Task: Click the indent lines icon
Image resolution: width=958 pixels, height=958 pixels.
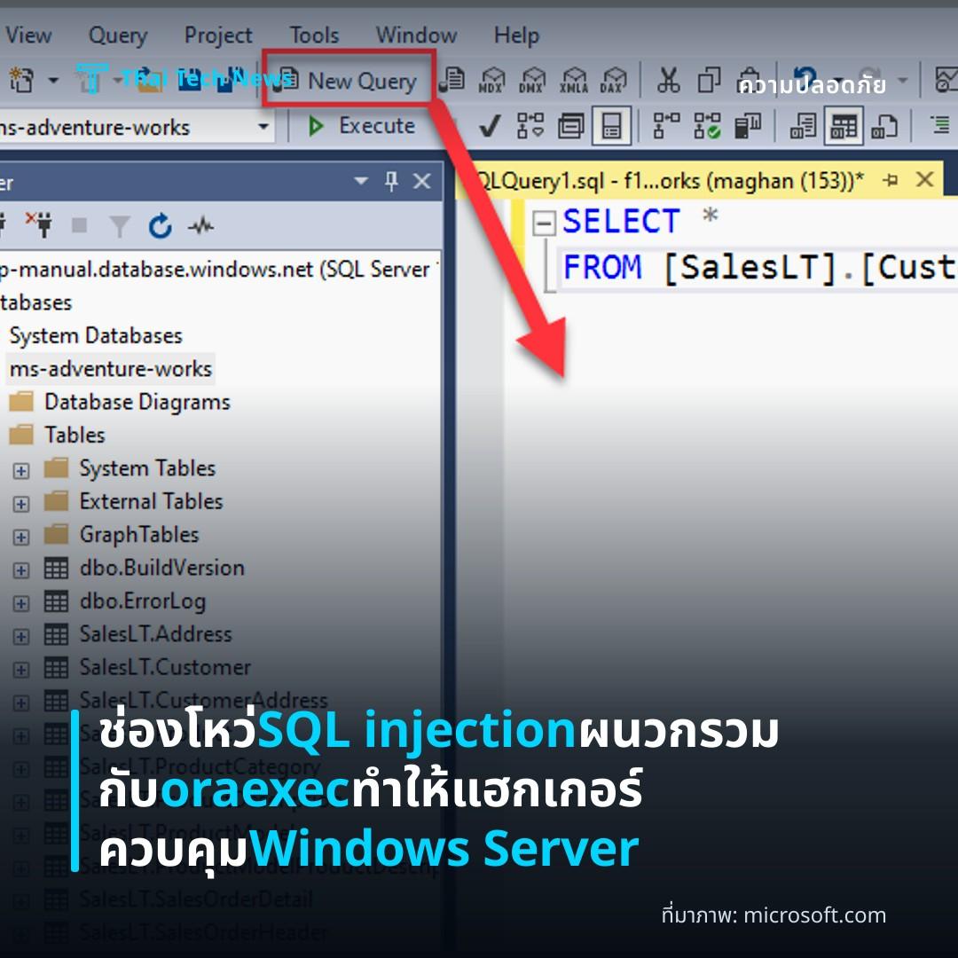Action: (941, 125)
